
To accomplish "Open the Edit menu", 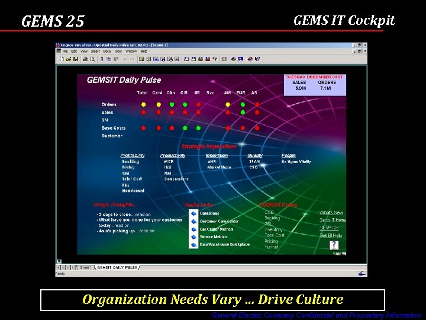I will click(74, 51).
